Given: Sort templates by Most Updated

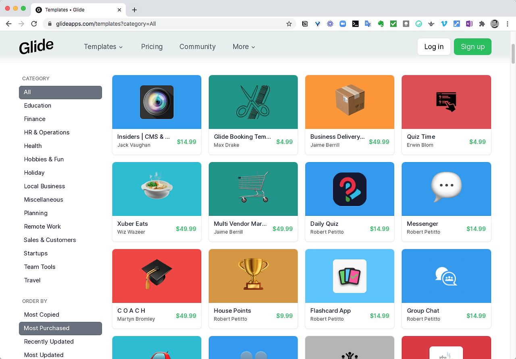Looking at the screenshot, I should click(44, 355).
